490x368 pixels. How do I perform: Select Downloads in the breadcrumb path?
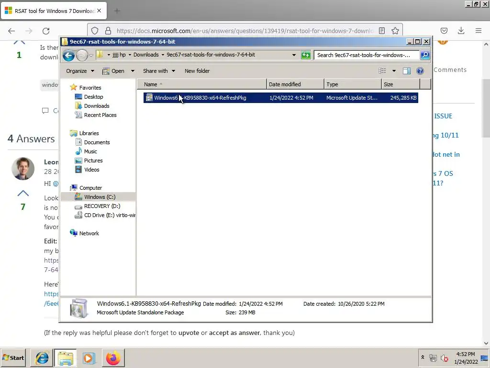click(x=146, y=55)
